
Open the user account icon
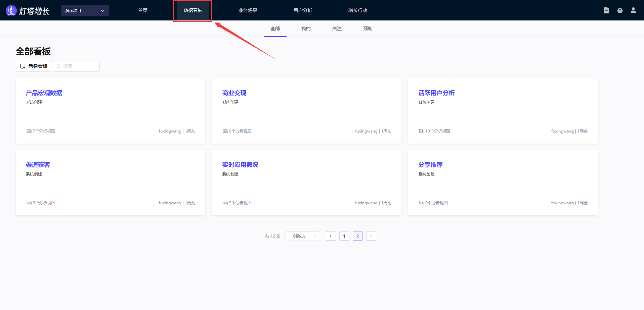pos(633,10)
